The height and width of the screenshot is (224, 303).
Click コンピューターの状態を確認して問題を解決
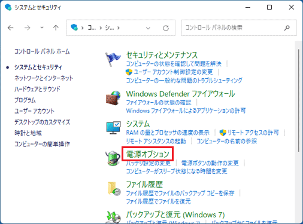174,64
